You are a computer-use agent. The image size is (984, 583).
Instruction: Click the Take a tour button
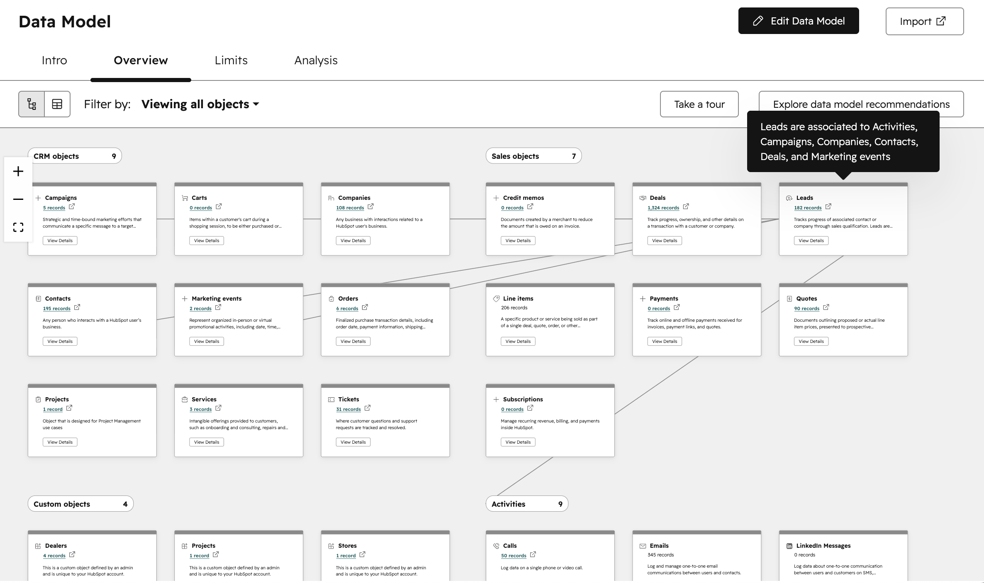[x=699, y=104]
